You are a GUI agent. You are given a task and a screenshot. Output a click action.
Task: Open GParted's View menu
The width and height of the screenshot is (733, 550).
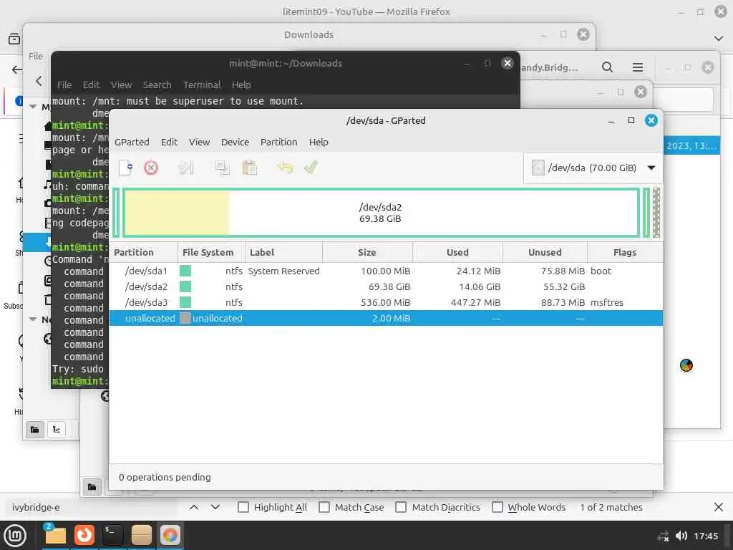pyautogui.click(x=199, y=143)
